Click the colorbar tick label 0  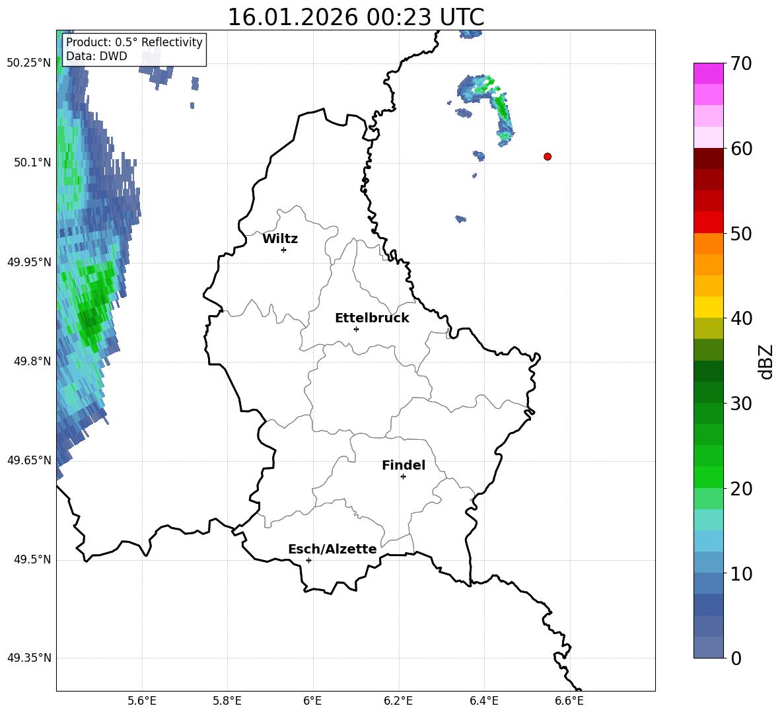click(x=736, y=658)
